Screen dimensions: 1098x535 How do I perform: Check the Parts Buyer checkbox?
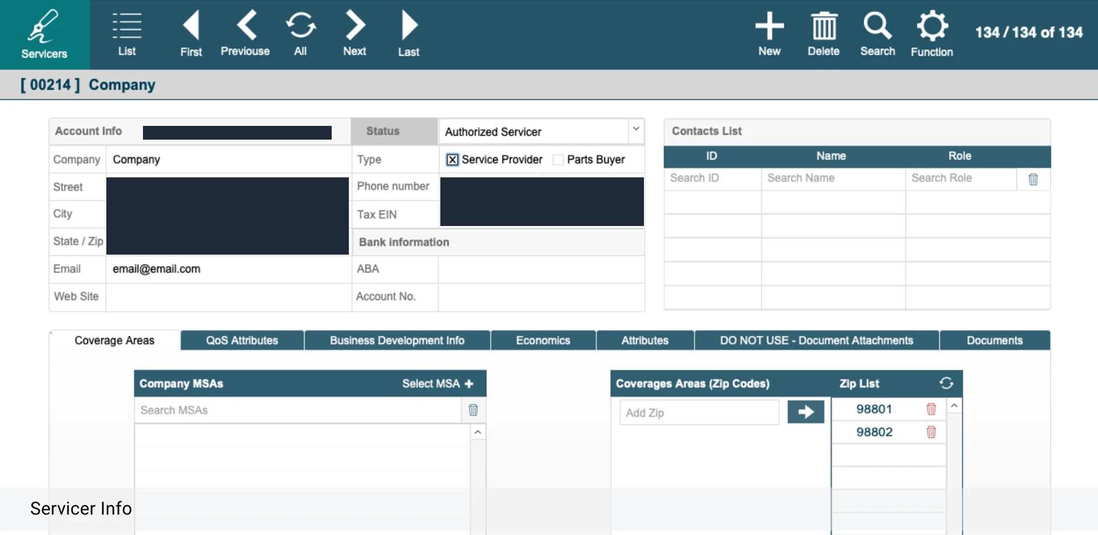pos(558,160)
